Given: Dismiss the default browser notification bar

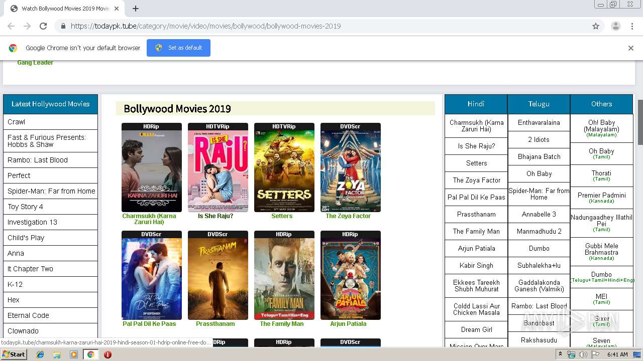Looking at the screenshot, I should (631, 48).
